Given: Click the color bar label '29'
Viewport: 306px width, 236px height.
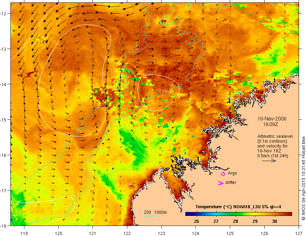Looking at the screenshot, I should [x=255, y=221].
